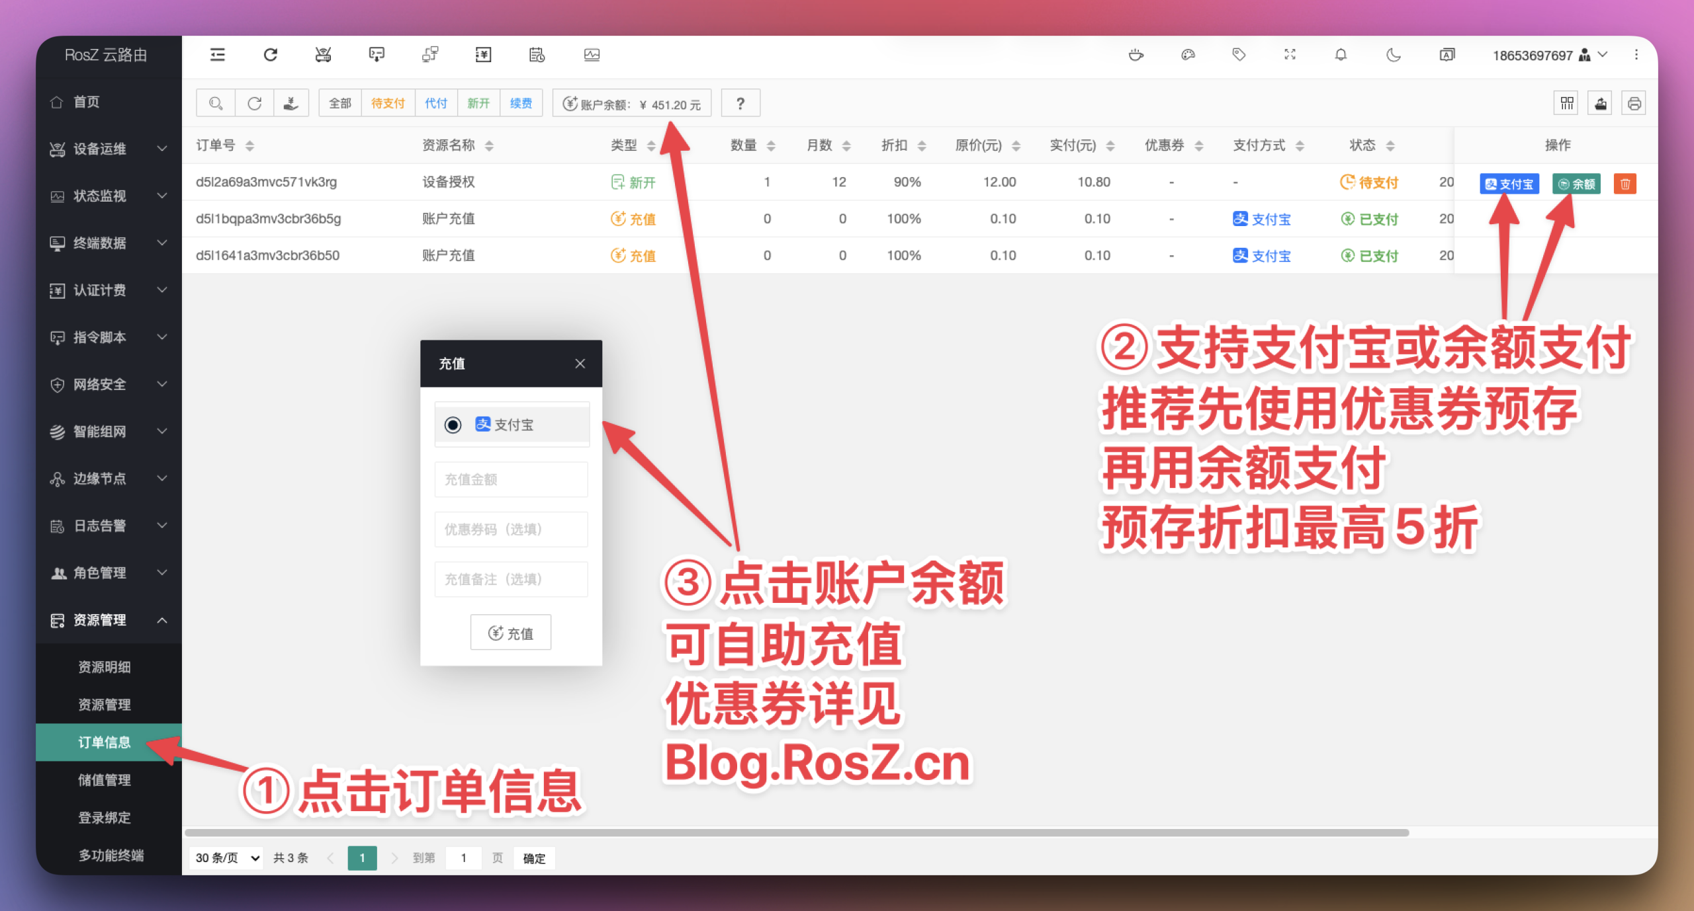Click the fullscreen expand icon
This screenshot has width=1694, height=911.
1290,55
